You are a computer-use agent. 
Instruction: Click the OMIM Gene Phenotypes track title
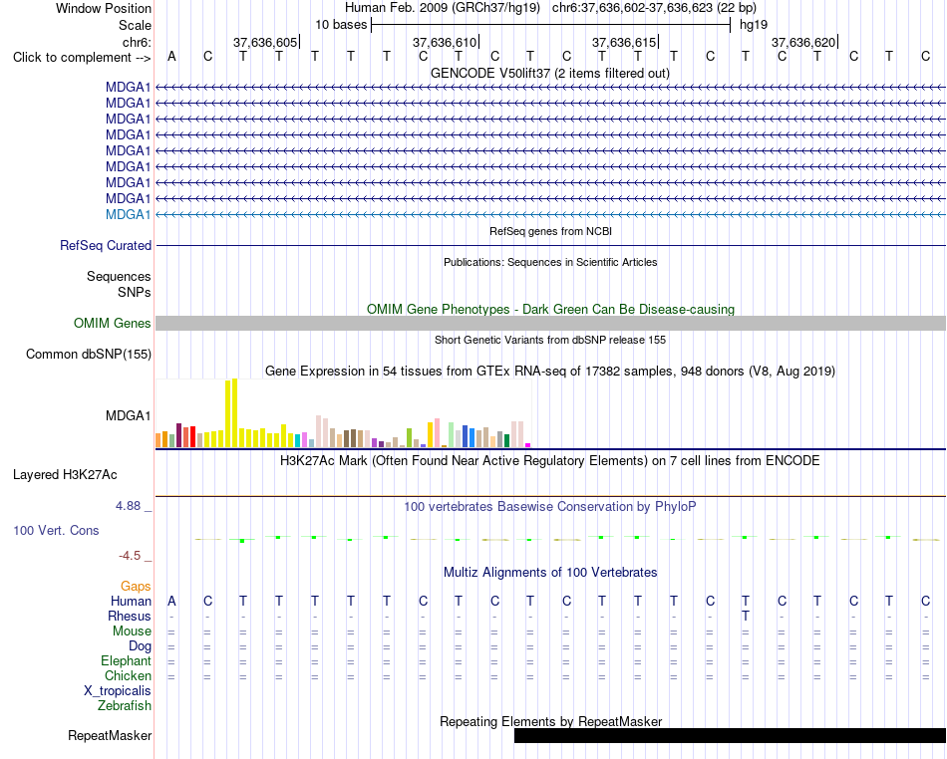click(x=550, y=309)
